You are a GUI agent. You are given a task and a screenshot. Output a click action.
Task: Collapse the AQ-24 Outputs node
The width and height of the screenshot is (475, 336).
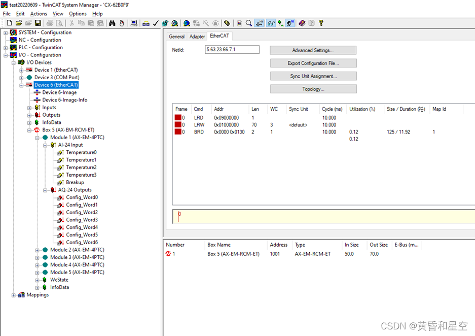click(x=45, y=190)
